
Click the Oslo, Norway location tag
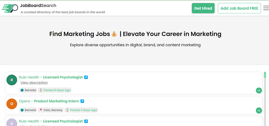[51, 110]
